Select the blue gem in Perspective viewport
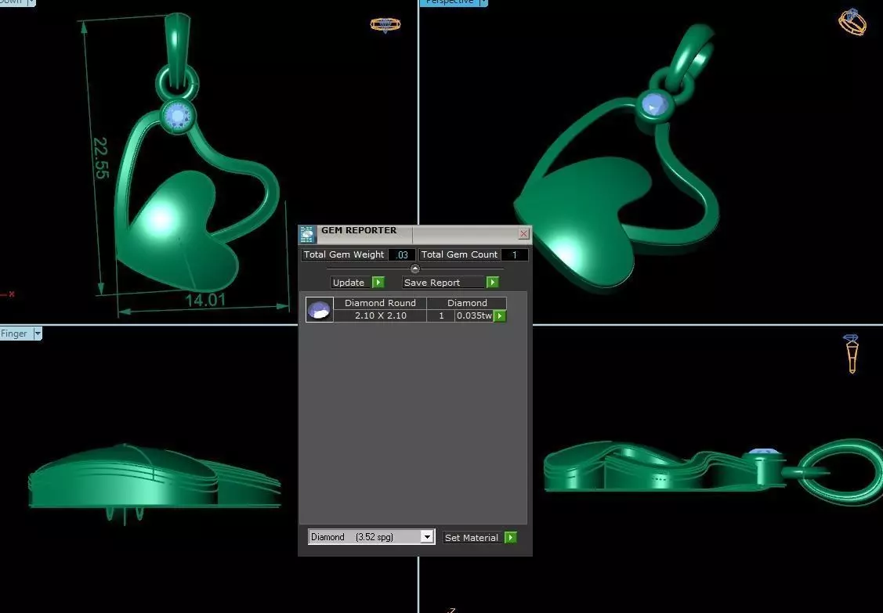 tap(653, 105)
